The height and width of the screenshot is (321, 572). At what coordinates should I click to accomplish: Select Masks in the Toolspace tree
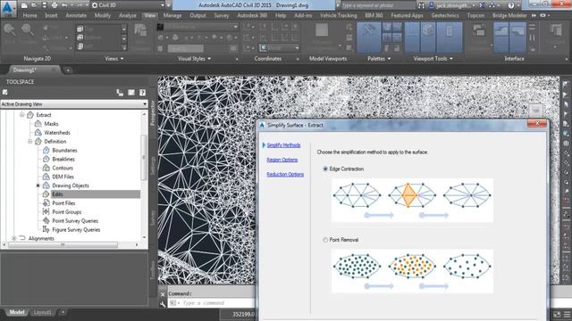(x=51, y=124)
